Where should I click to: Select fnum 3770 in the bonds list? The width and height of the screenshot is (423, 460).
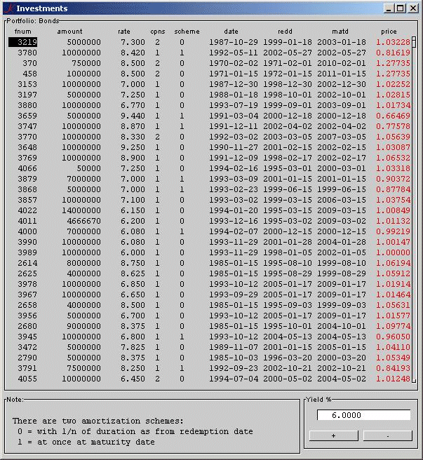pyautogui.click(x=27, y=137)
